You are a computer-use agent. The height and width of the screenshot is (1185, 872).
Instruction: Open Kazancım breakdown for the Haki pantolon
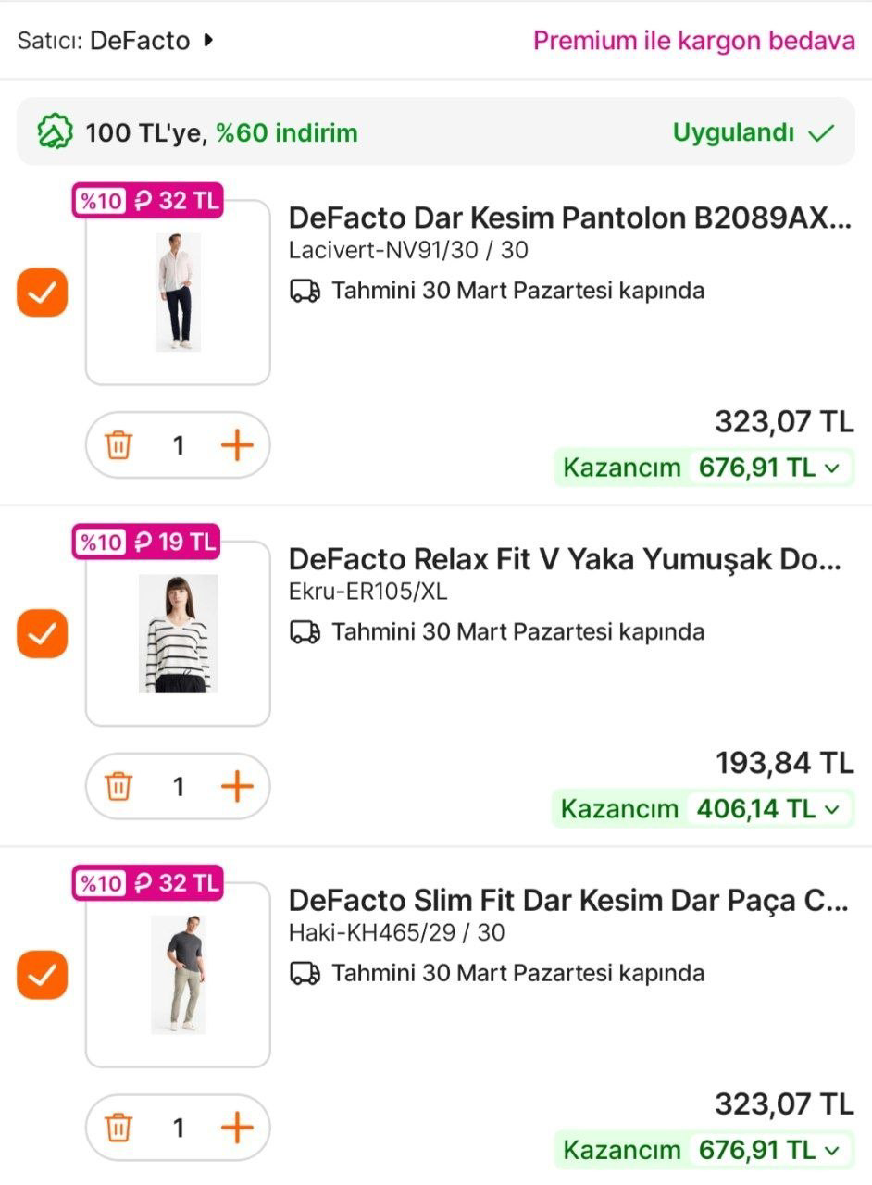click(x=831, y=1150)
